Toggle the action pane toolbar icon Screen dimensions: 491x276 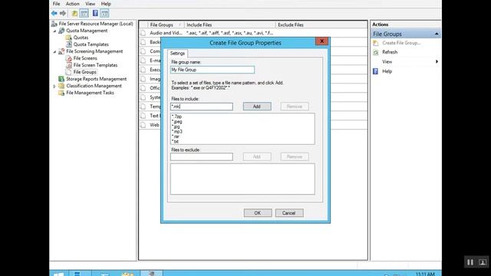pos(104,13)
